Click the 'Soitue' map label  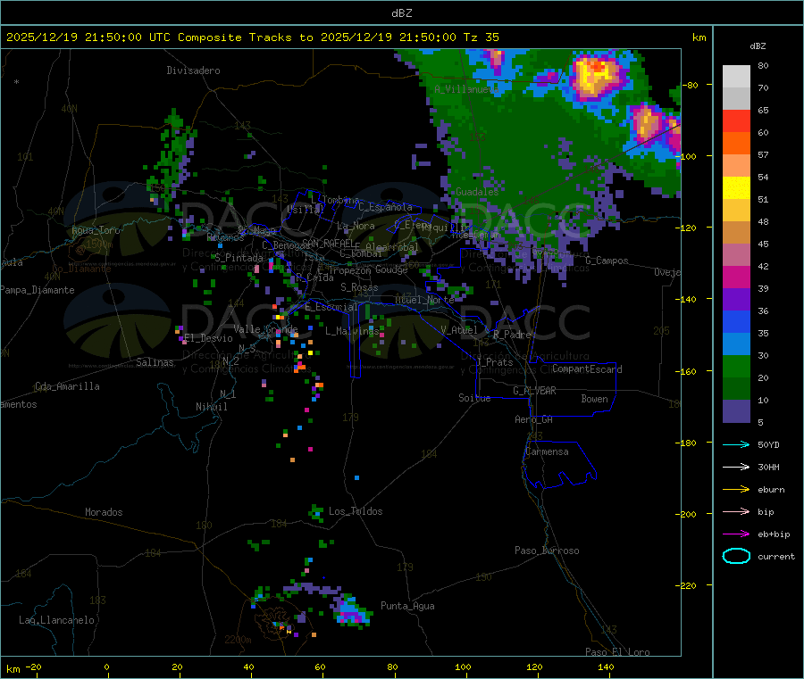click(x=474, y=398)
